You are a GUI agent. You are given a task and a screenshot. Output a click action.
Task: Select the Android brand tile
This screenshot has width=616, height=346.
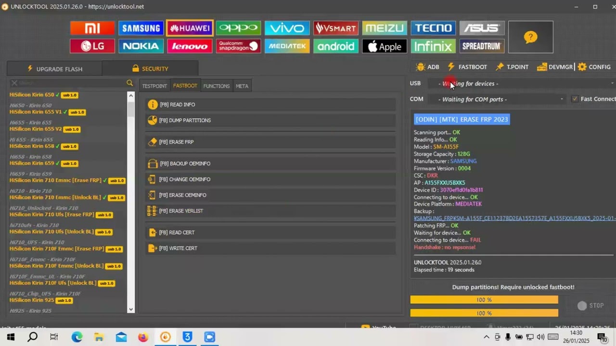click(x=335, y=46)
